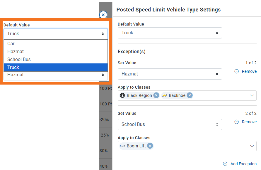The image size is (261, 170).
Task: Expand Apply to Classes list containing Backhoe
Action: click(x=252, y=96)
